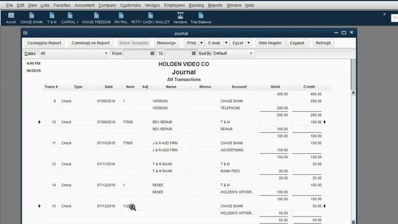398x224 pixels.
Task: Select REX REPAIR name on T & M row
Action: pos(162,122)
